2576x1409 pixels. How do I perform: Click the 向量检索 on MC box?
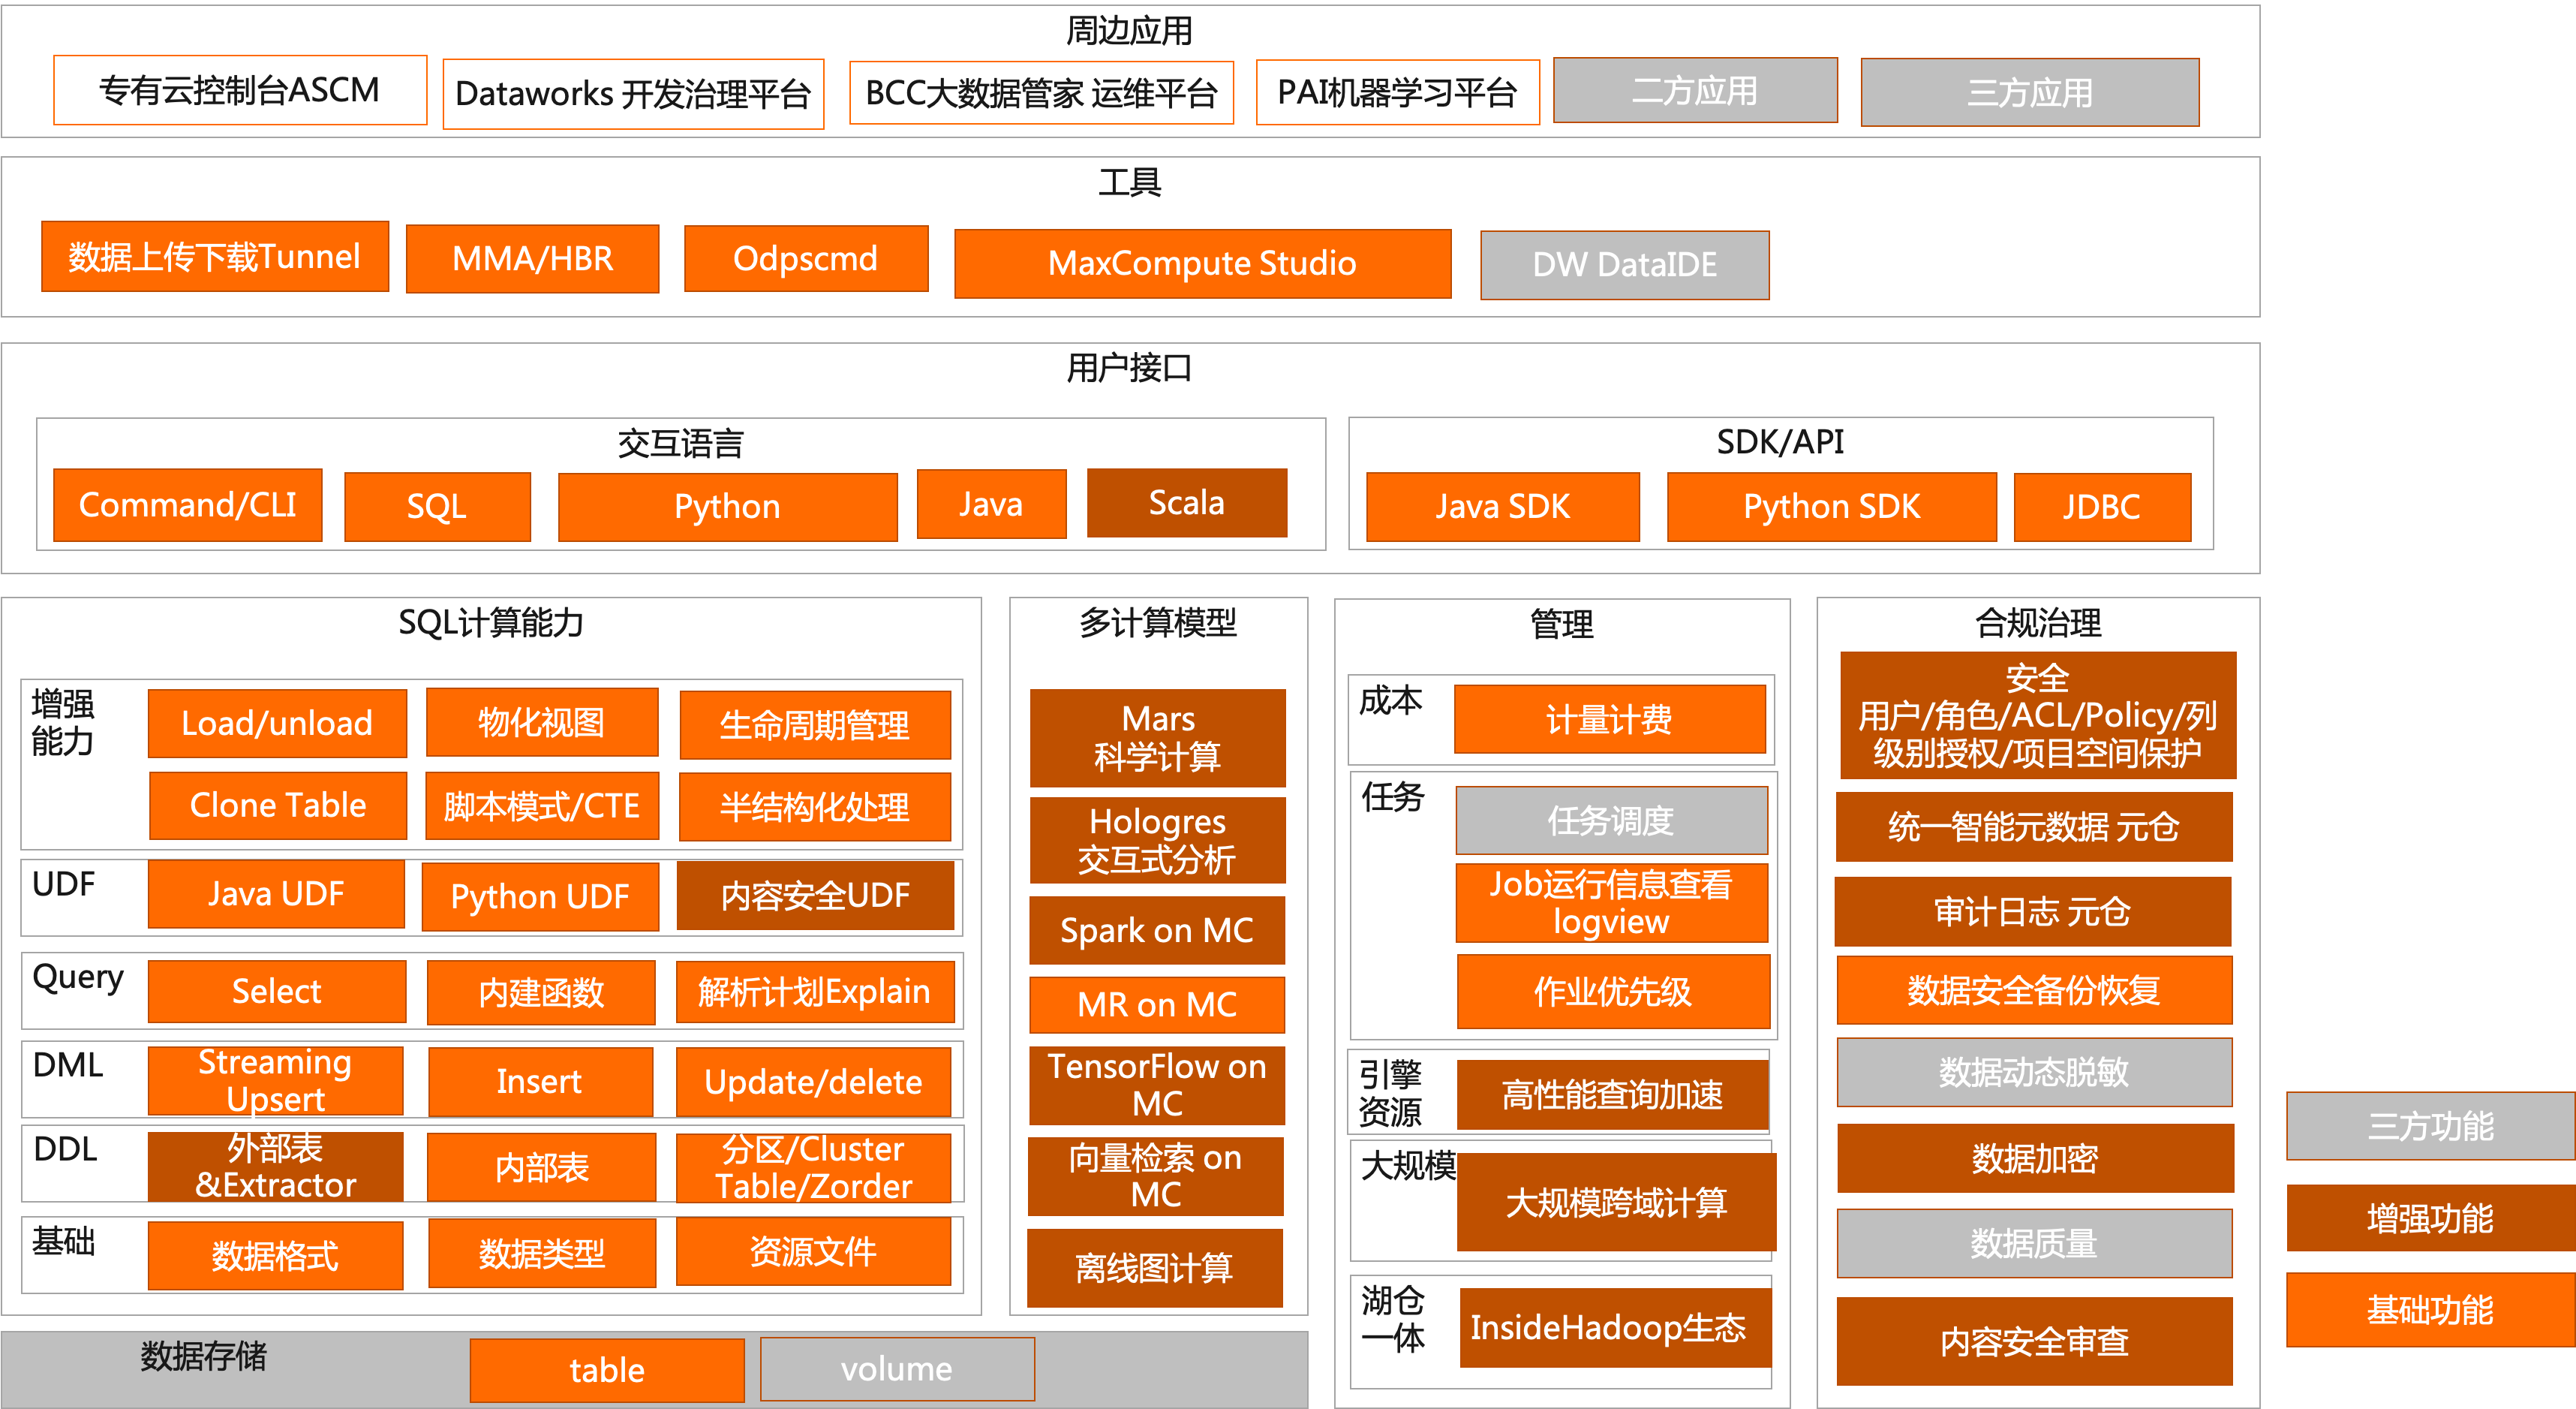point(1156,1177)
